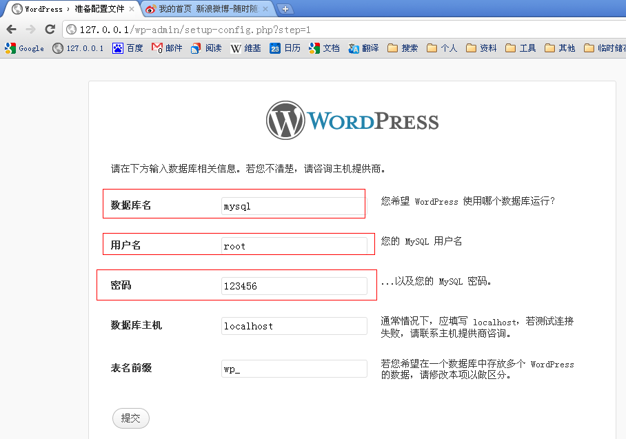This screenshot has height=439, width=626.
Task: Close the 新浪微博 tab
Action: point(265,9)
